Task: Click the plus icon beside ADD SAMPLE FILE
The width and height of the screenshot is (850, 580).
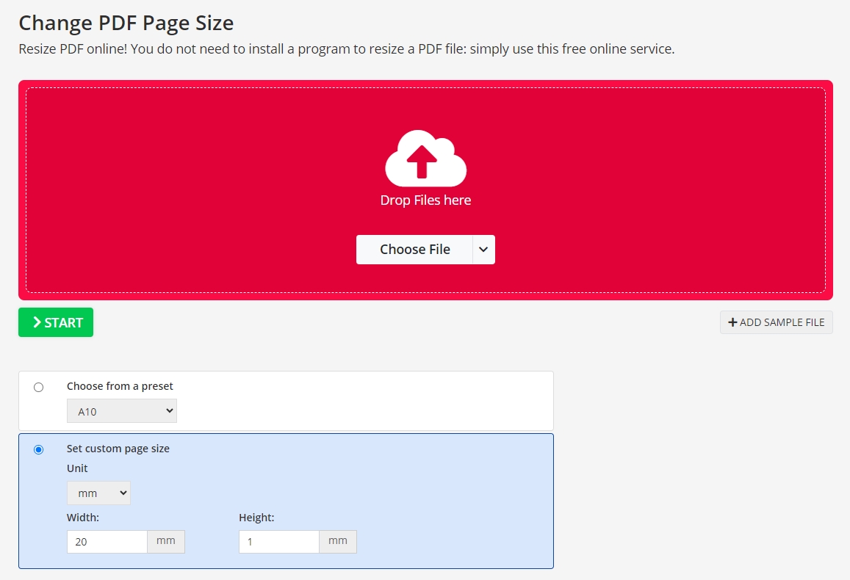Action: pos(732,322)
